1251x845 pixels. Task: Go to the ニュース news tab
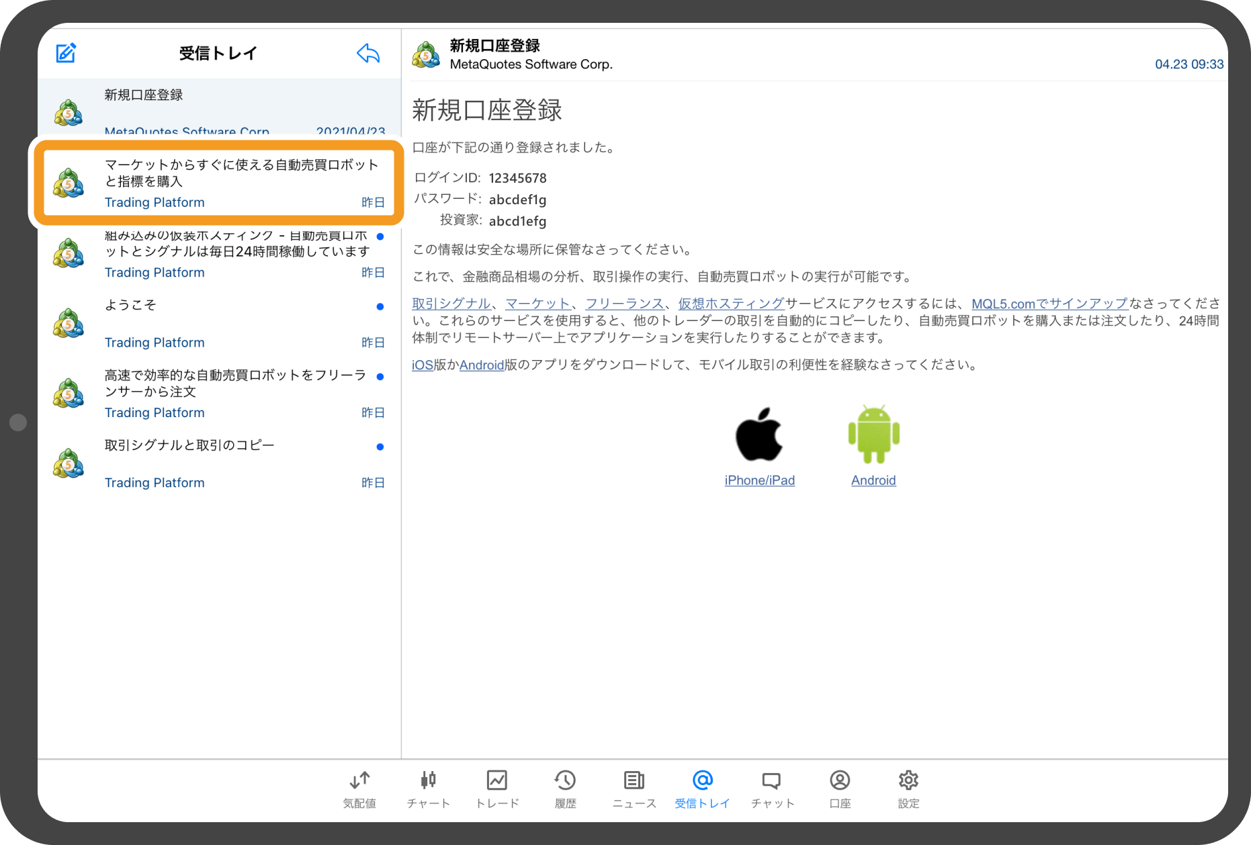(634, 789)
